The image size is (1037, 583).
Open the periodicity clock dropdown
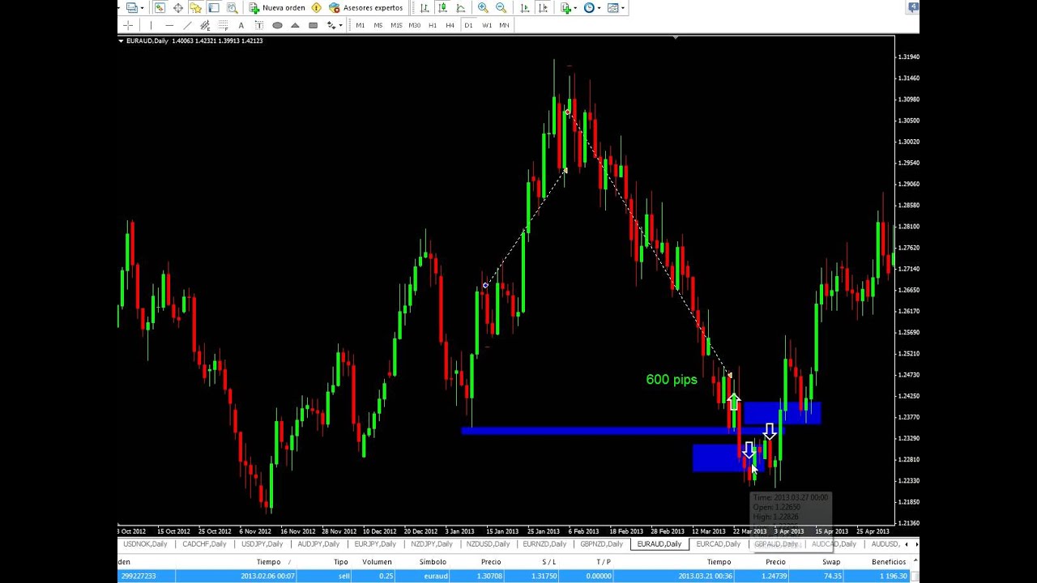click(592, 8)
